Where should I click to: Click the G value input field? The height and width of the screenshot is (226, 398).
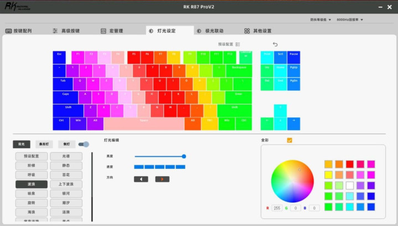point(296,208)
